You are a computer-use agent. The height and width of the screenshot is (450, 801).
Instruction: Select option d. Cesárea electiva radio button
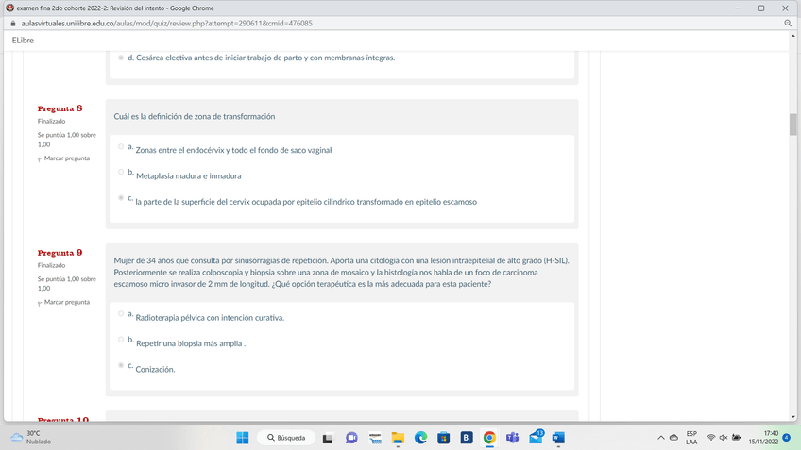tap(121, 58)
